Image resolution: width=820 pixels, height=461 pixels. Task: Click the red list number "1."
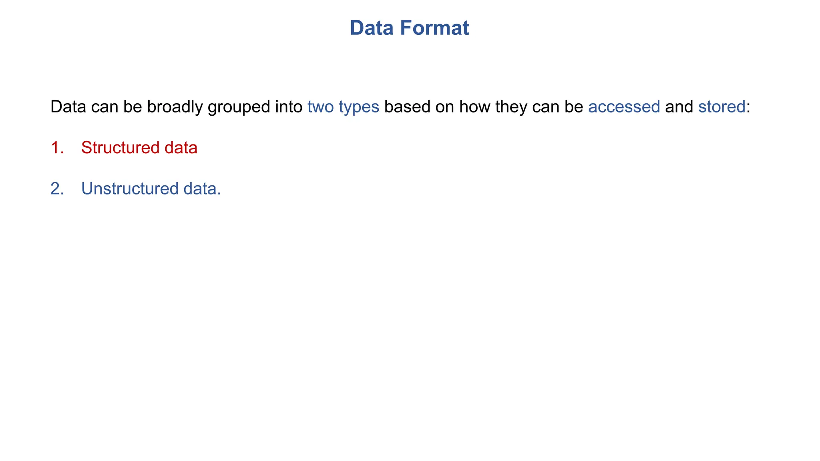pos(57,148)
